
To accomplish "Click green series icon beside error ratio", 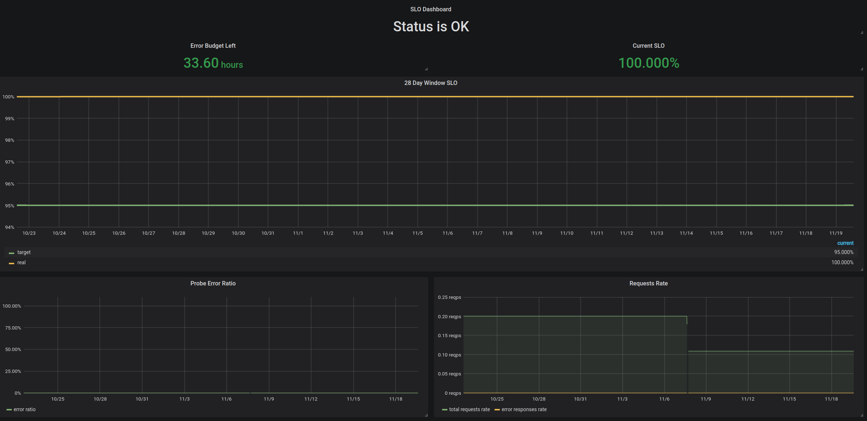I will [x=9, y=410].
